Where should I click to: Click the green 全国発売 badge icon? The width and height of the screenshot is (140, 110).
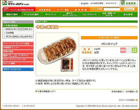click(x=134, y=50)
